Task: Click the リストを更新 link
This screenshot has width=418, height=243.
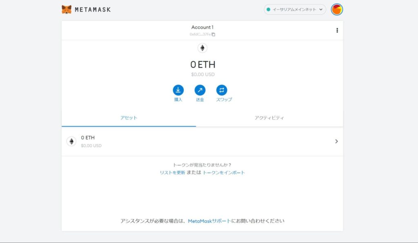Action: (x=172, y=172)
